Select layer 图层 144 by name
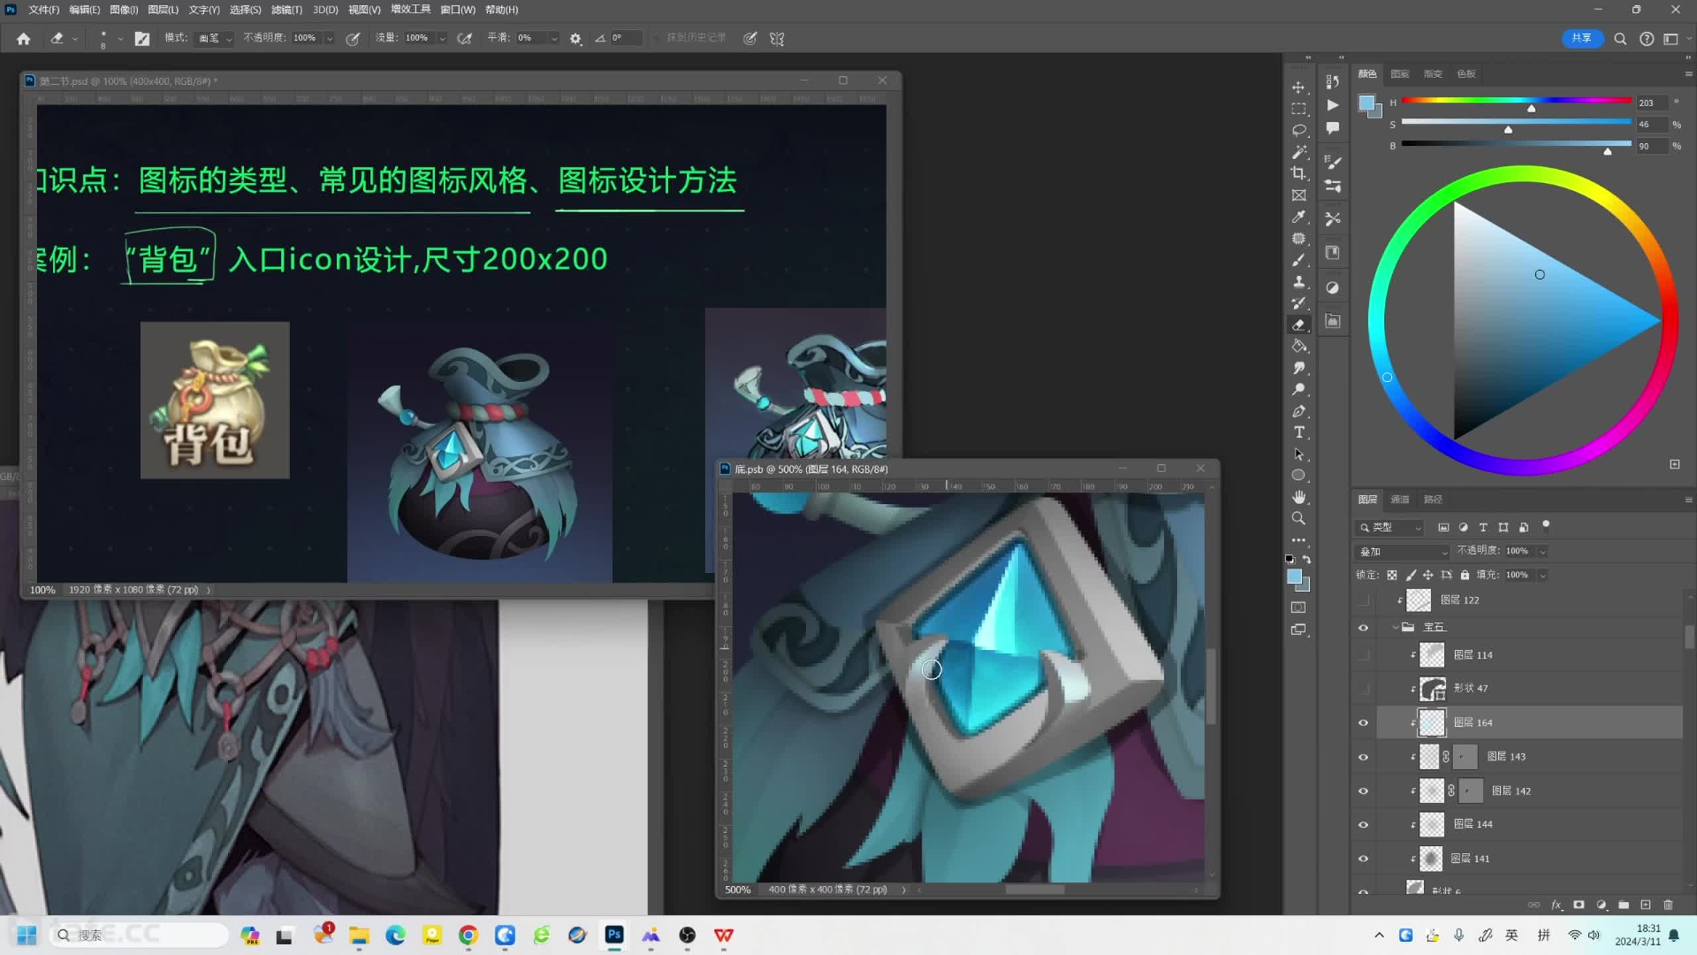This screenshot has height=955, width=1697. click(1473, 824)
